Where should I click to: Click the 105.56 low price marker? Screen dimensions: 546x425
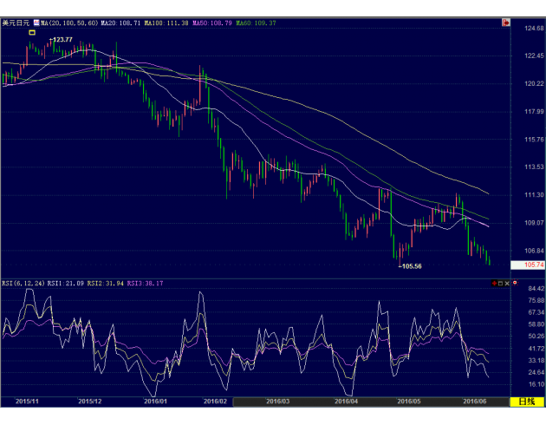tap(411, 266)
